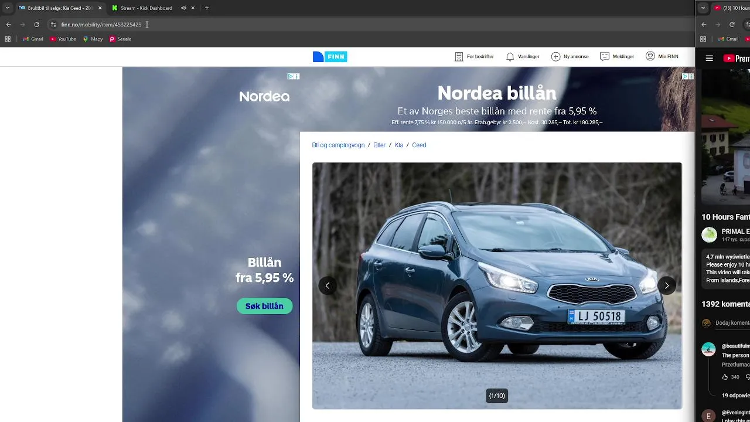Like the @beautifulm comment with thumbs-up
Image resolution: width=750 pixels, height=422 pixels.
[725, 377]
